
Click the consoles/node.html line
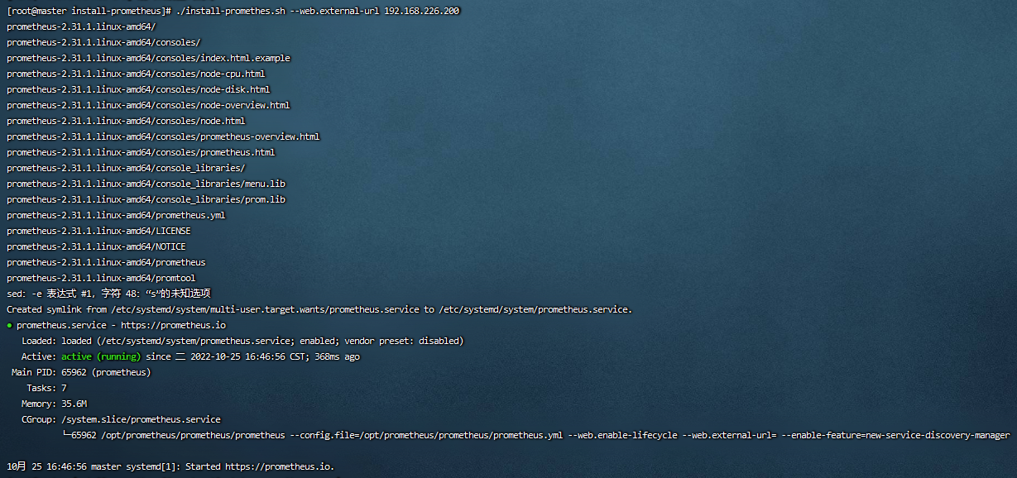click(126, 121)
